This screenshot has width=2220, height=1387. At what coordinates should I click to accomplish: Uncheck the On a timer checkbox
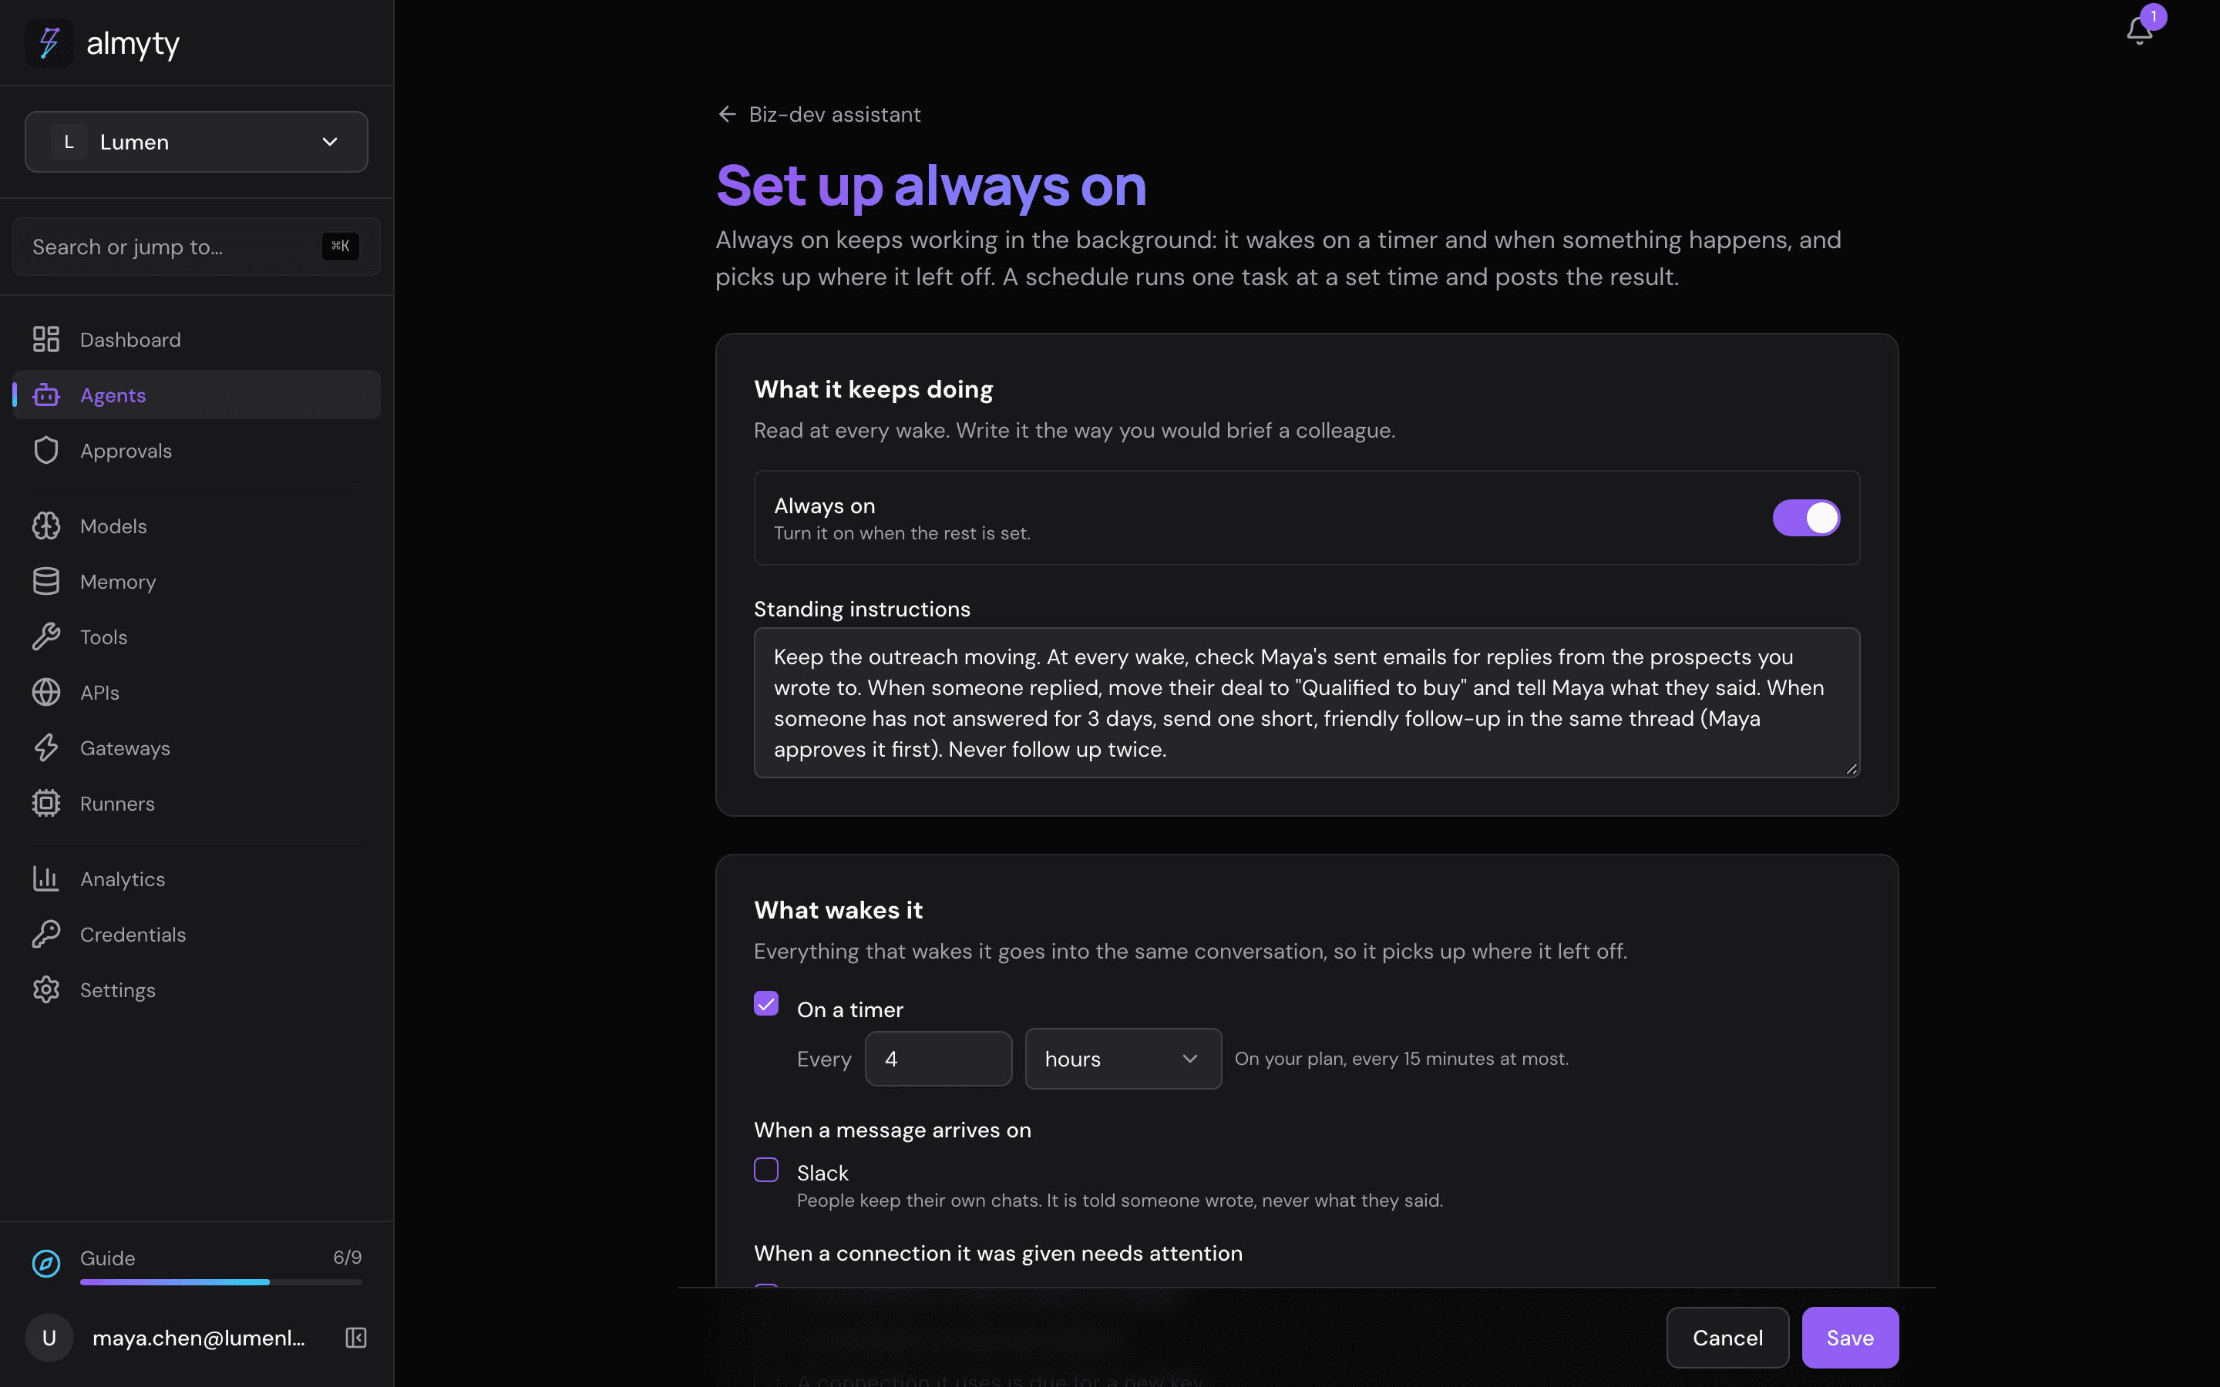click(x=766, y=1003)
